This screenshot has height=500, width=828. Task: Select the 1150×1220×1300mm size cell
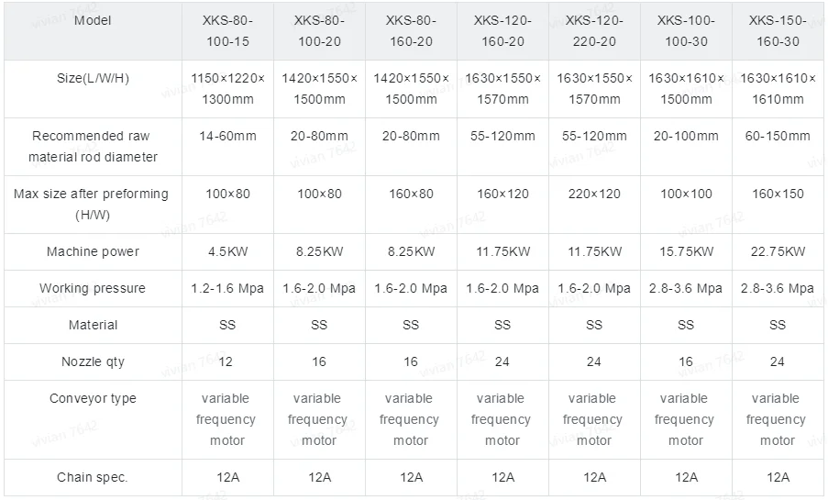[227, 89]
